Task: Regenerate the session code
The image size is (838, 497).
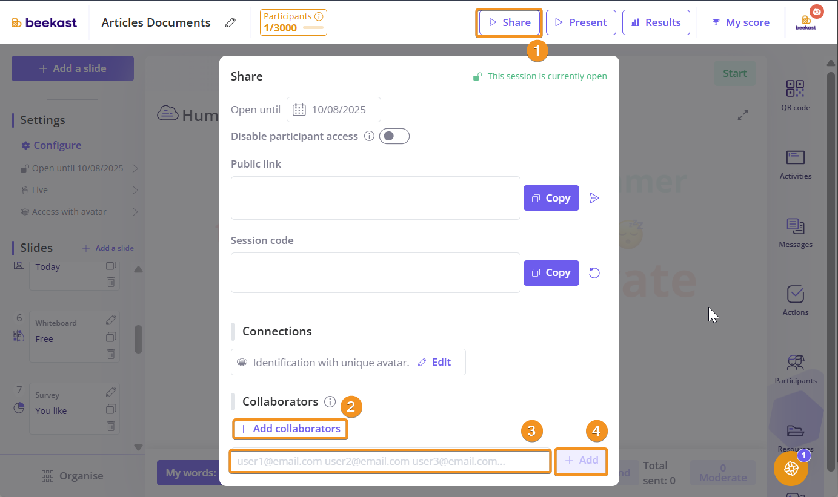Action: point(594,273)
